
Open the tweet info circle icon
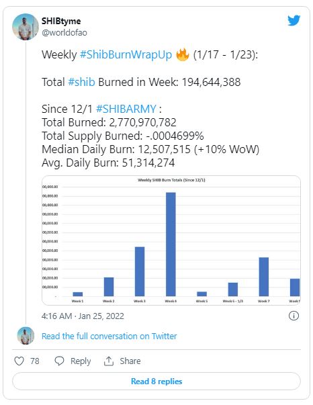coord(294,316)
